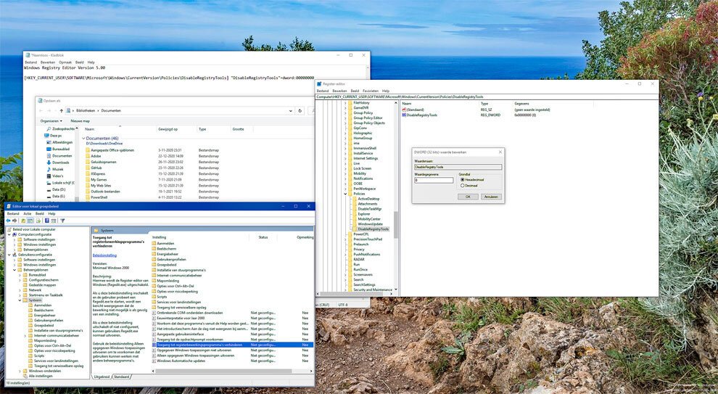The width and height of the screenshot is (718, 394).
Task: Select the Decimaal radio button
Action: pos(463,186)
